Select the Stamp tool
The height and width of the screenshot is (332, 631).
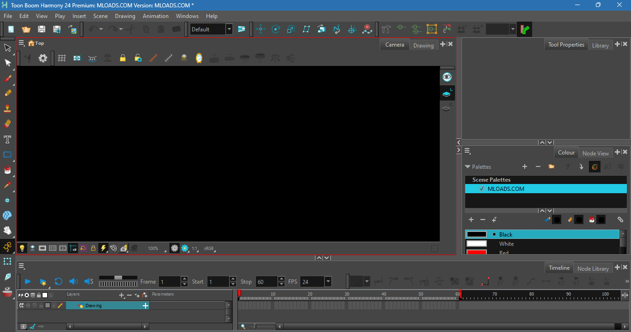[x=8, y=109]
